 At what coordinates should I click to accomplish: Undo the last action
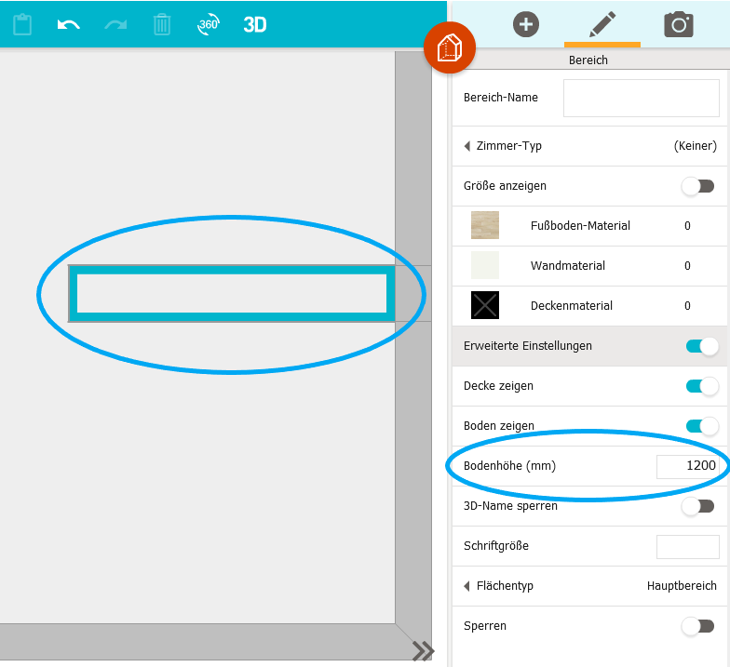pyautogui.click(x=68, y=25)
